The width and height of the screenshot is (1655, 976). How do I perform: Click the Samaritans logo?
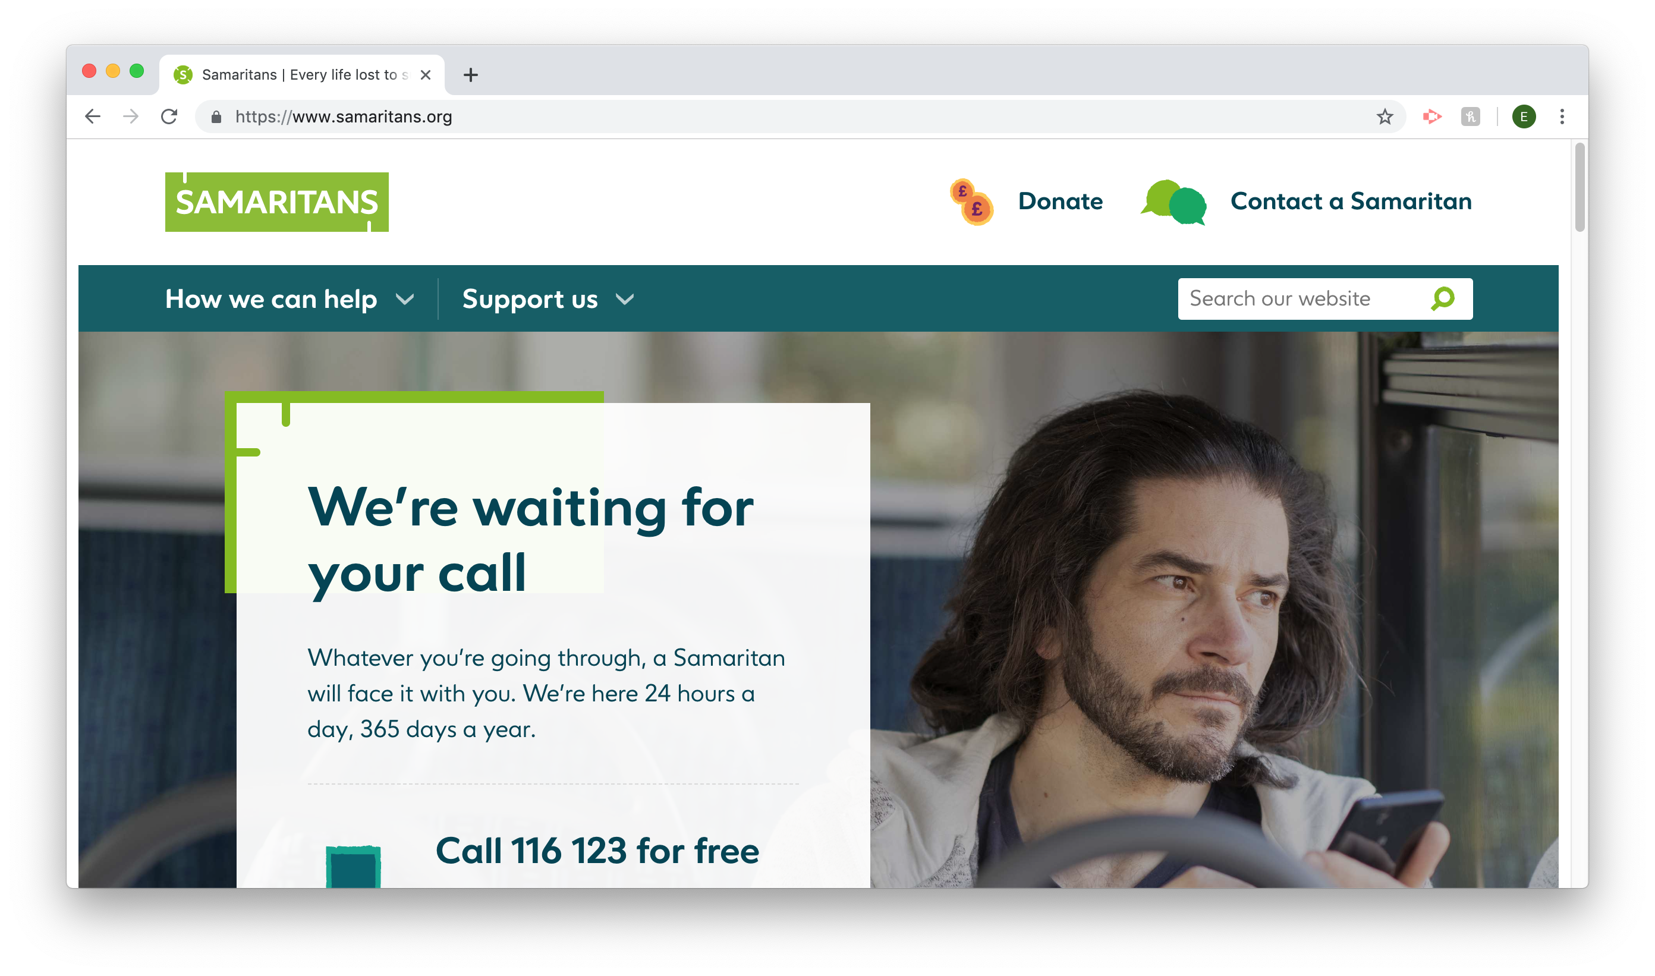pyautogui.click(x=276, y=202)
